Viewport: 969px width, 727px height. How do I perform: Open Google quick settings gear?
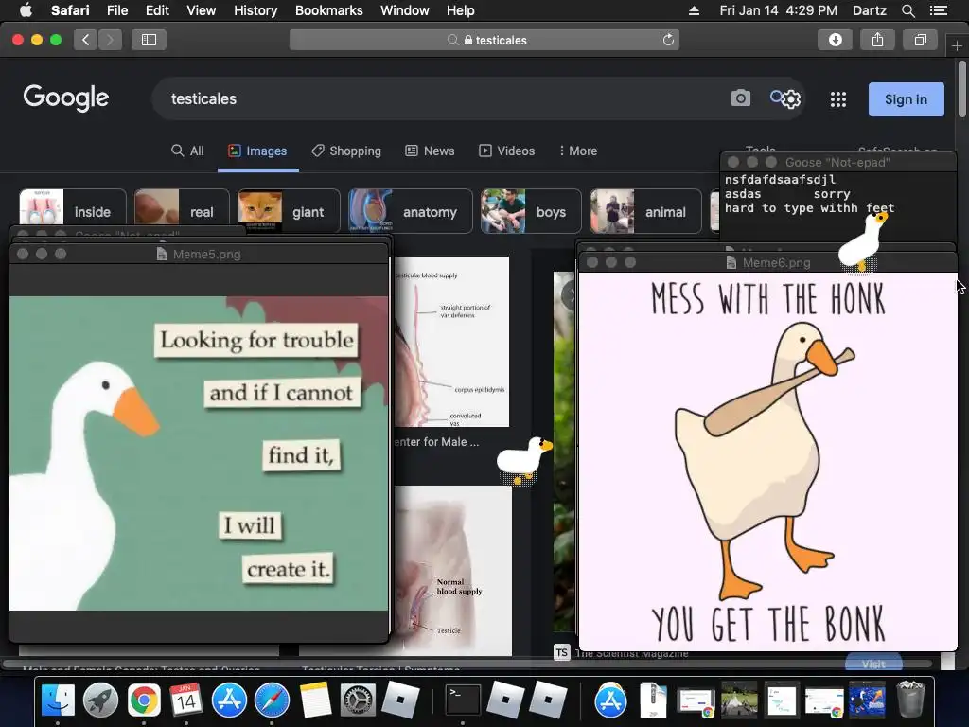point(792,98)
